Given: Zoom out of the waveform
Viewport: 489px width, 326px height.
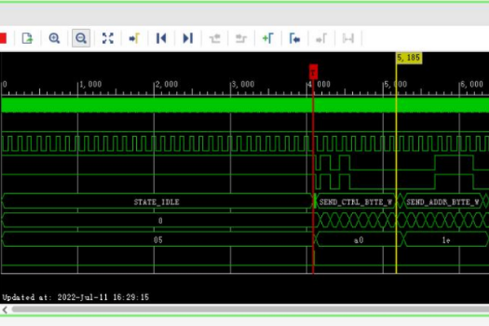Looking at the screenshot, I should point(81,37).
